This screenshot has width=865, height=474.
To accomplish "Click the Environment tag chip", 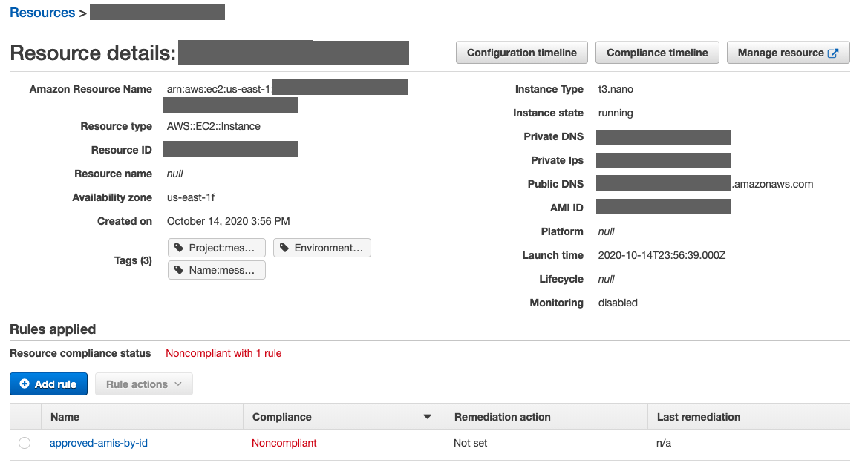I will click(321, 247).
